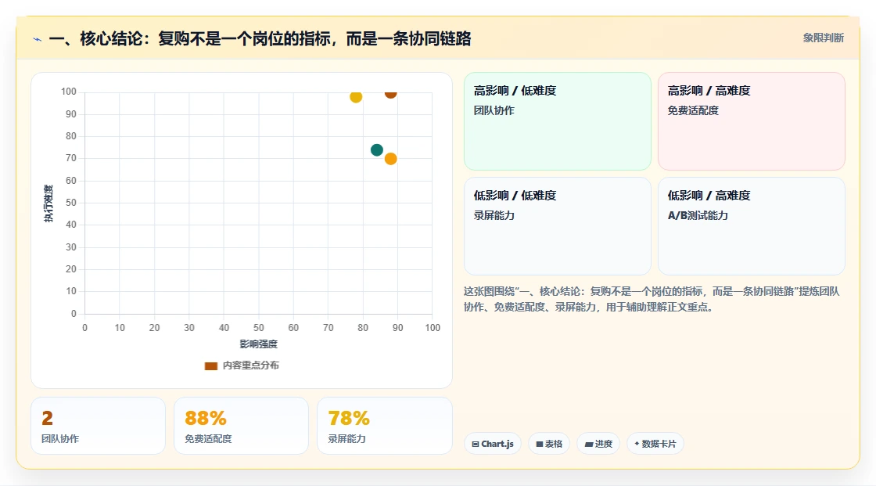Open the 高影响 / 低难度 quadrant card
The height and width of the screenshot is (486, 876).
(x=558, y=121)
